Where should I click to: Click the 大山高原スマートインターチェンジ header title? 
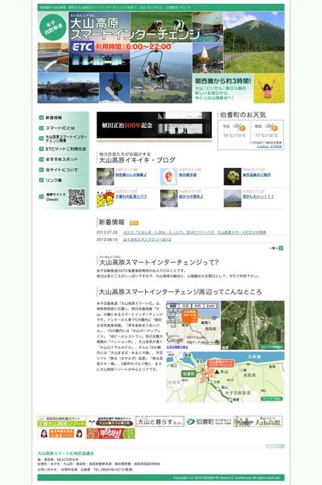tap(135, 29)
